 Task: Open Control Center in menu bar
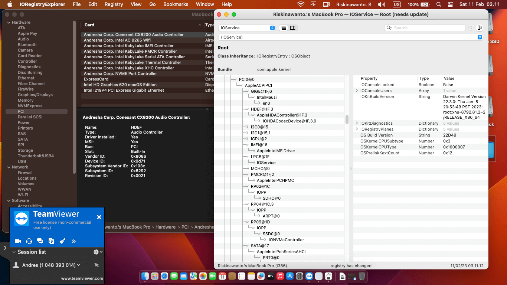[451, 4]
